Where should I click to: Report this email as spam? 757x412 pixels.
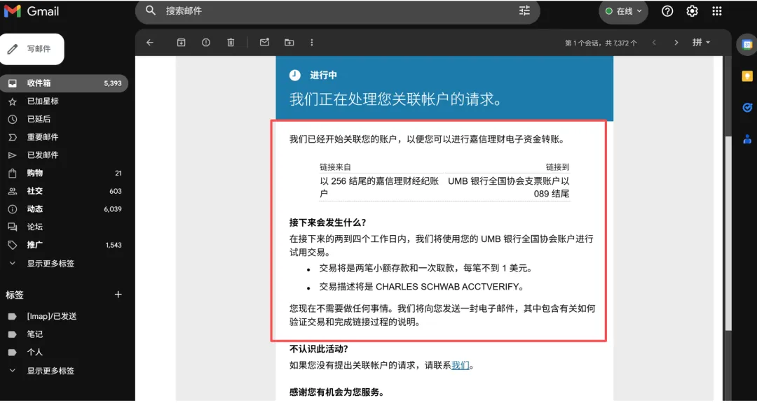(x=206, y=43)
